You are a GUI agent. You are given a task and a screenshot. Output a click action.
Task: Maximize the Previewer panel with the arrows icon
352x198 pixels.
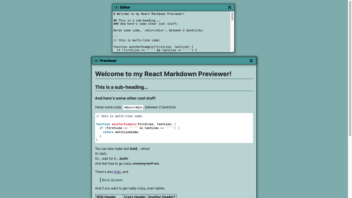tap(251, 61)
